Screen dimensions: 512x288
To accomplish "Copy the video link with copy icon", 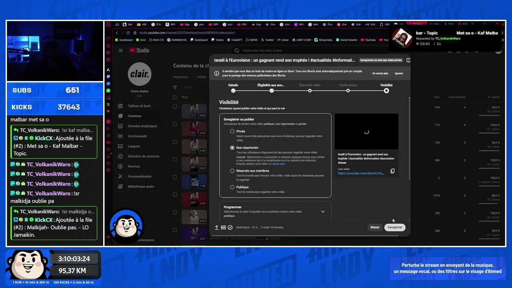I will point(392,171).
